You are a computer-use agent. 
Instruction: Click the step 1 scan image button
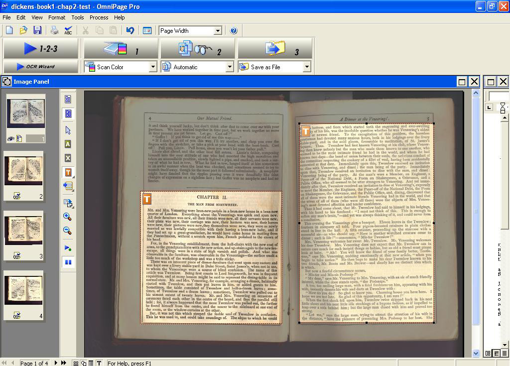pyautogui.click(x=121, y=49)
